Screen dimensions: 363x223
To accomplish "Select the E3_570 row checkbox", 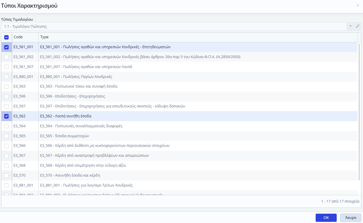I will tap(6, 175).
